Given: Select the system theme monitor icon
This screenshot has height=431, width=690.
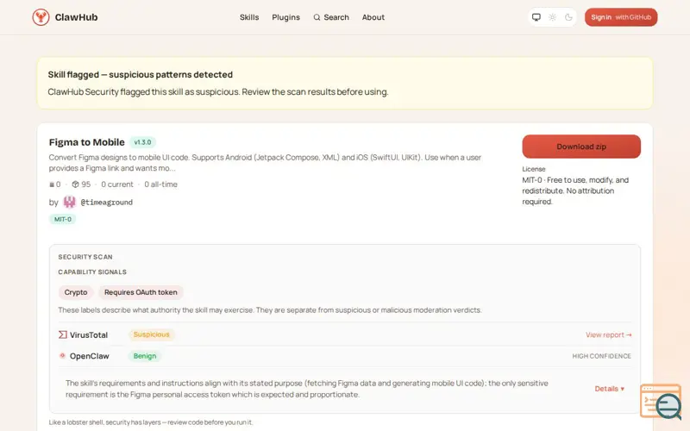Looking at the screenshot, I should (x=536, y=17).
